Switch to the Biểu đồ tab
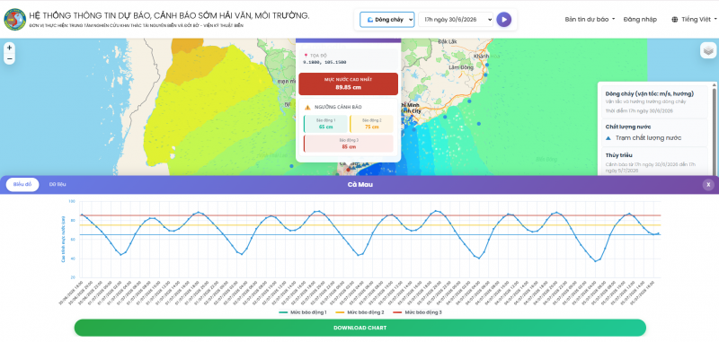 click(22, 185)
